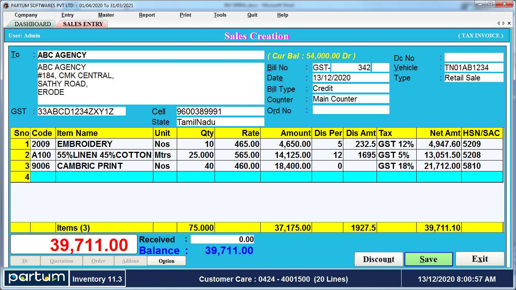Open the Counter dropdown showing Main Counter
This screenshot has width=516, height=290.
(351, 99)
